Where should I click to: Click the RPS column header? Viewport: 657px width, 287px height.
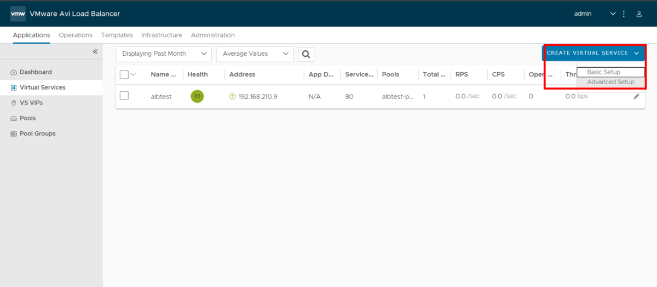(462, 74)
